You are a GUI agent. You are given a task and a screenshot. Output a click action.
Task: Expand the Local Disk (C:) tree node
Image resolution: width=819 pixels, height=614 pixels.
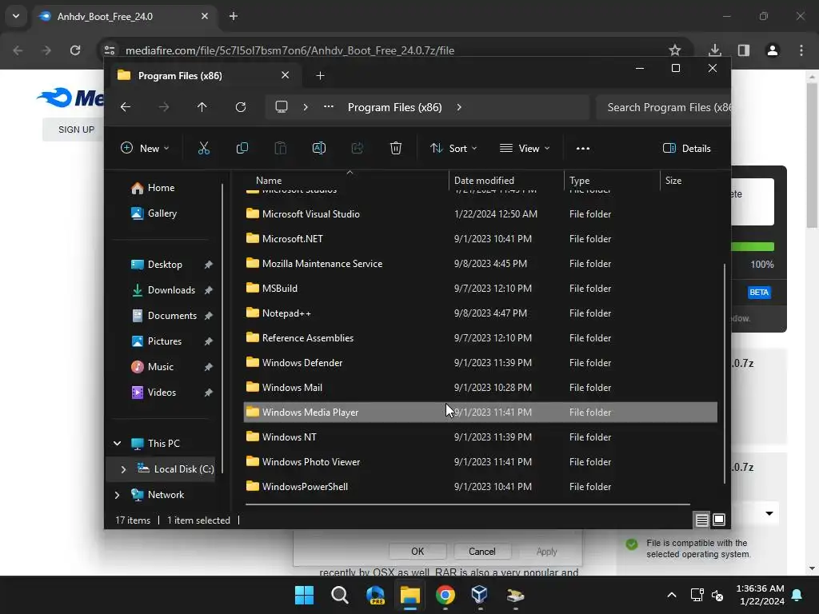point(123,469)
